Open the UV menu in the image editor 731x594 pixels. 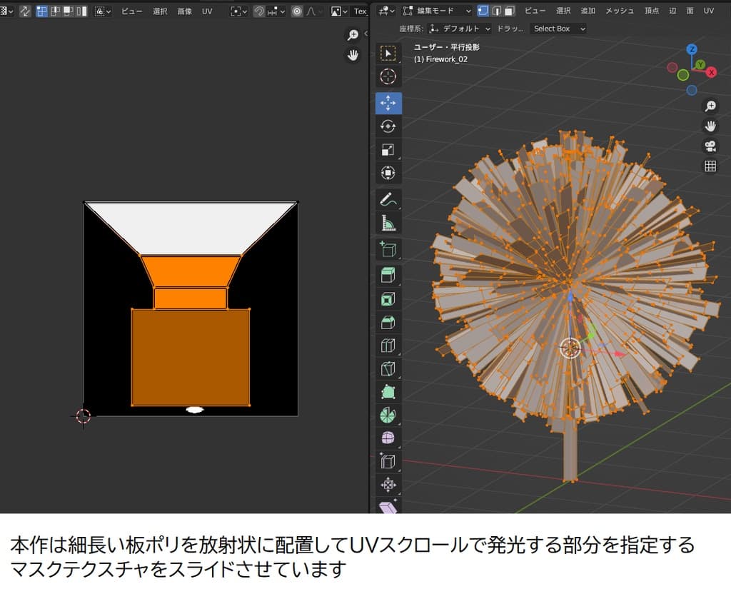207,11
